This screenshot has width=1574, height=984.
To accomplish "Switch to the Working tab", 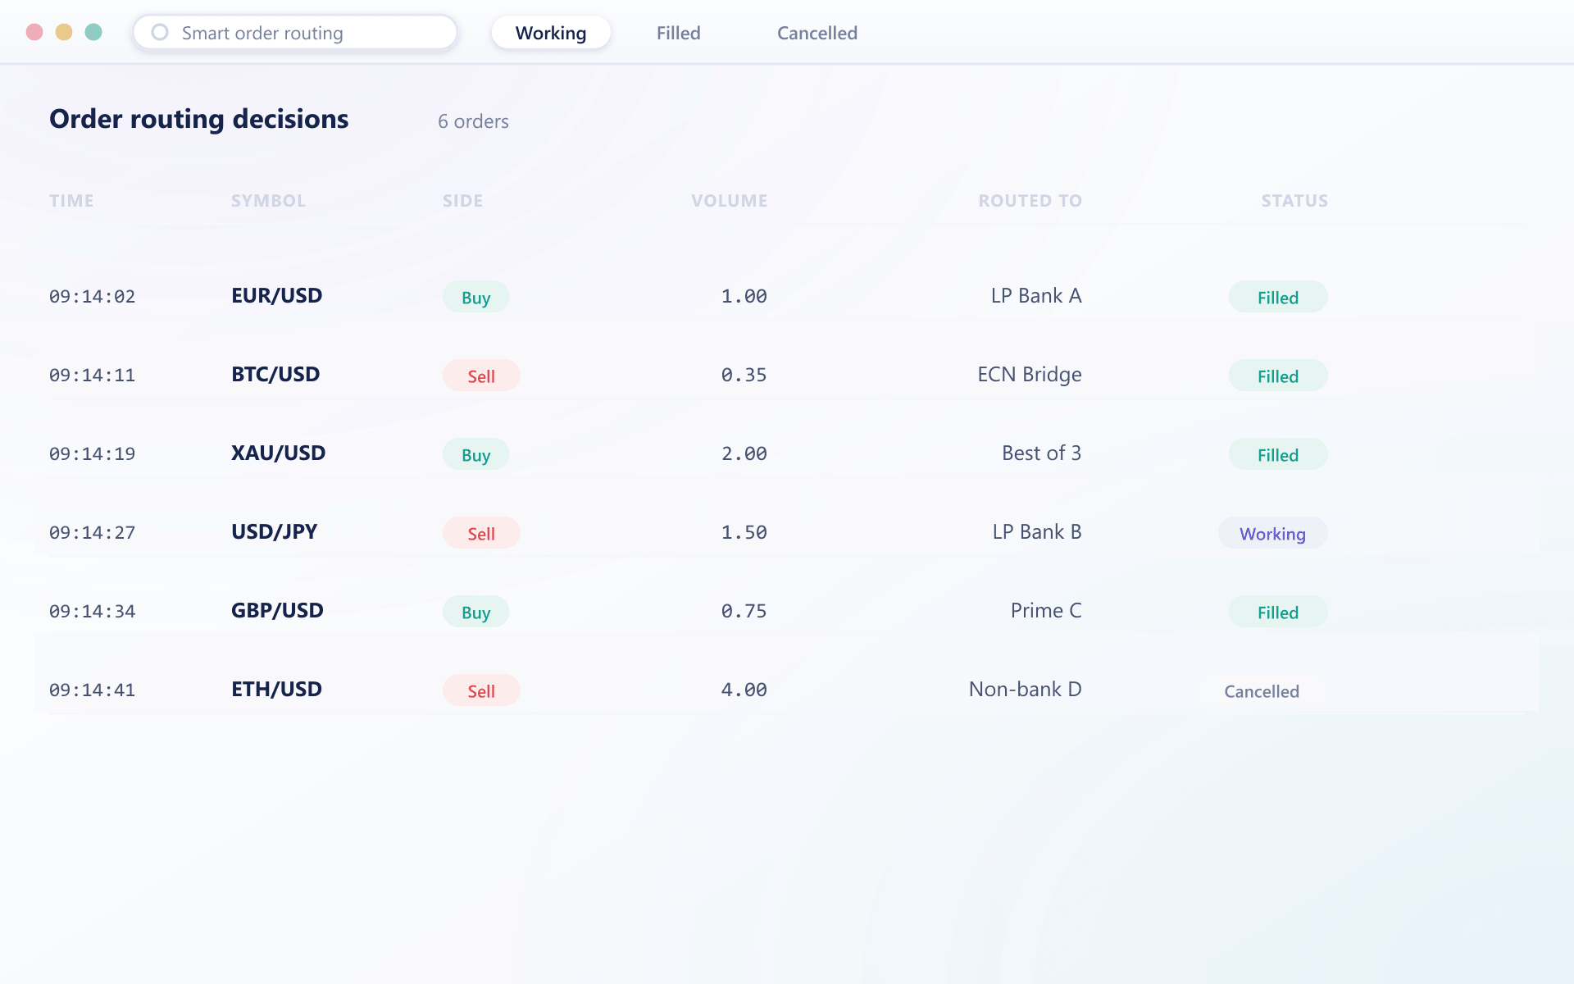I will click(x=551, y=33).
